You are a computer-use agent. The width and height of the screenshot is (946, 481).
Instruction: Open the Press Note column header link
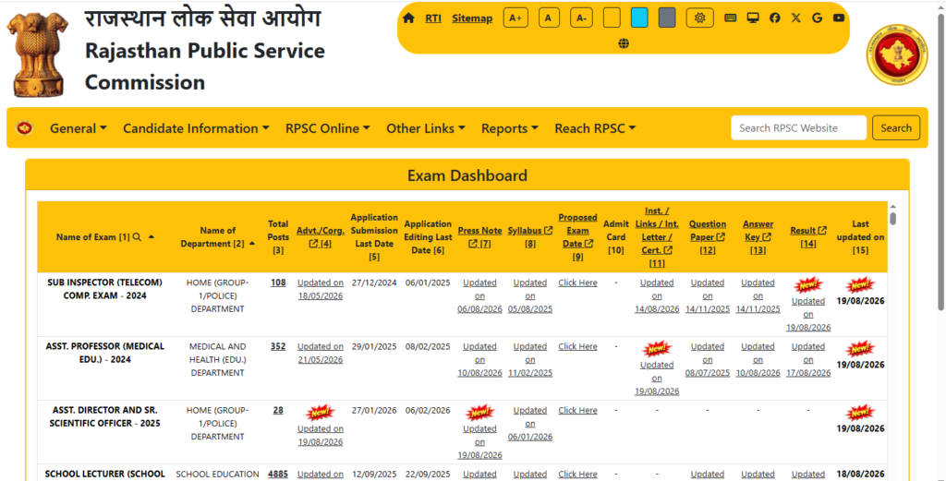(479, 237)
